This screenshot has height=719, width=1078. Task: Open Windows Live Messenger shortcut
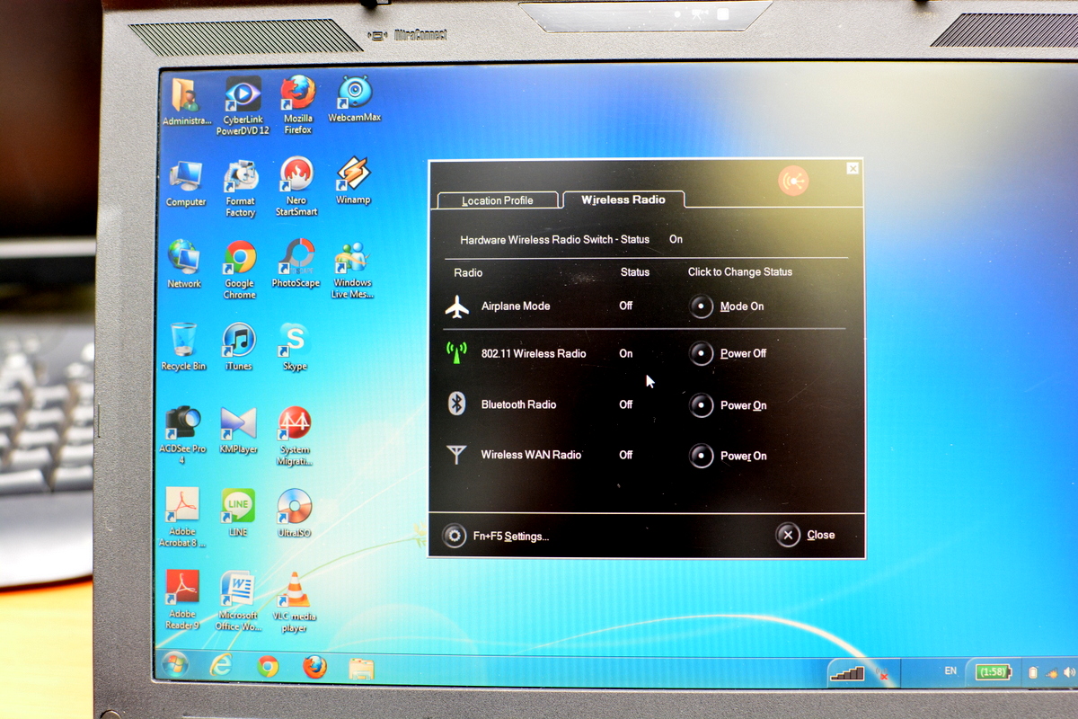tap(352, 270)
